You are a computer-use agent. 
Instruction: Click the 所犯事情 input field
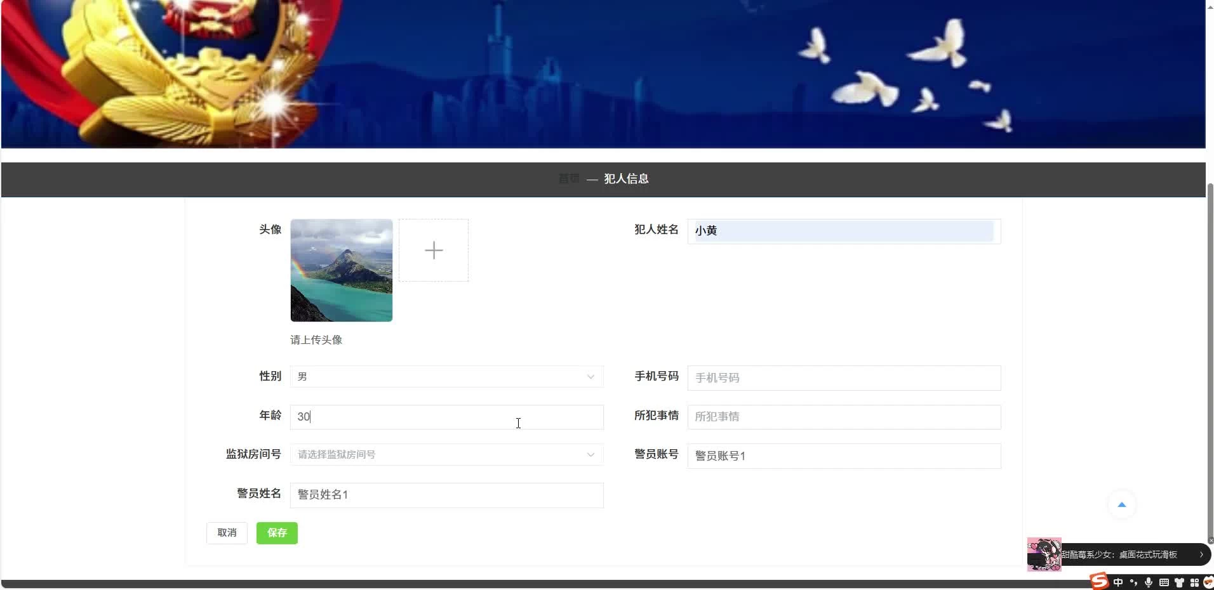click(x=844, y=417)
